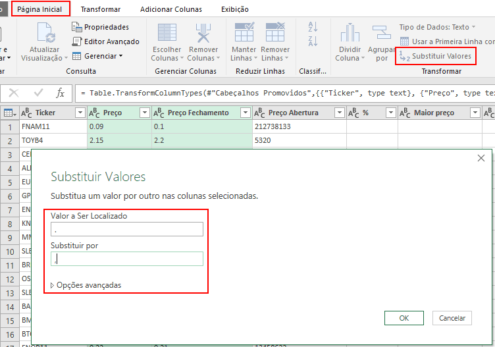Click the Atualizar Visualização icon
Screen dimensions: 495x347
point(46,32)
